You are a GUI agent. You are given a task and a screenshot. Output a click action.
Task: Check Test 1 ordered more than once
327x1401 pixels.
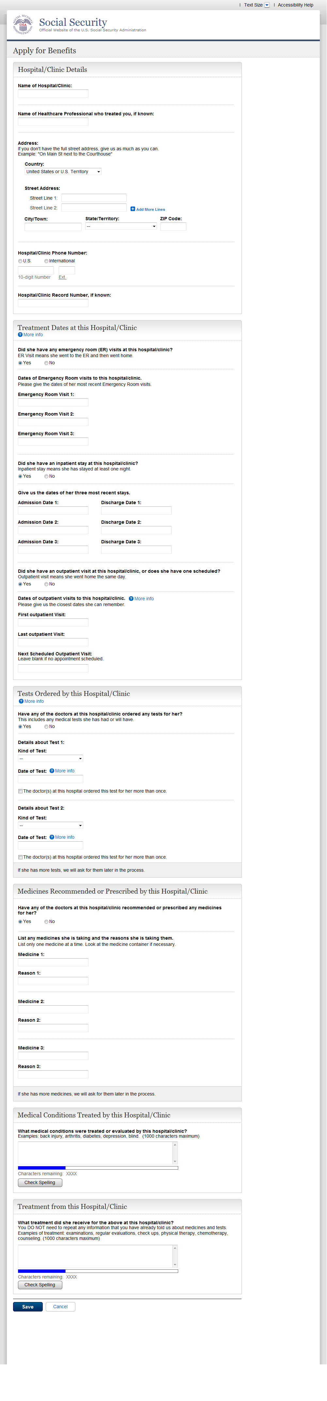20,791
